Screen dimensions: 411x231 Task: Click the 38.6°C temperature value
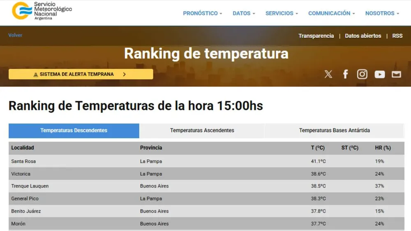click(318, 174)
